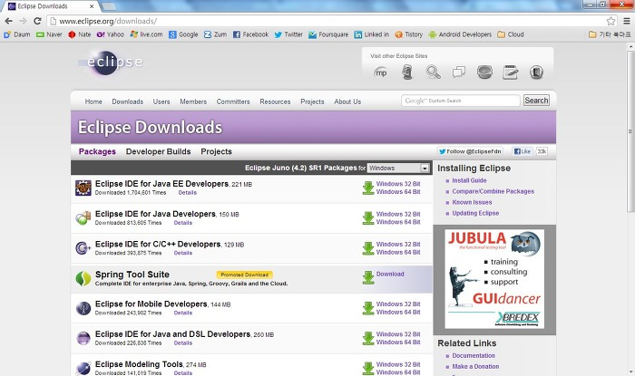Click green download arrow for Java and DSL Developers
Screen dimensions: 635x376
(x=368, y=339)
